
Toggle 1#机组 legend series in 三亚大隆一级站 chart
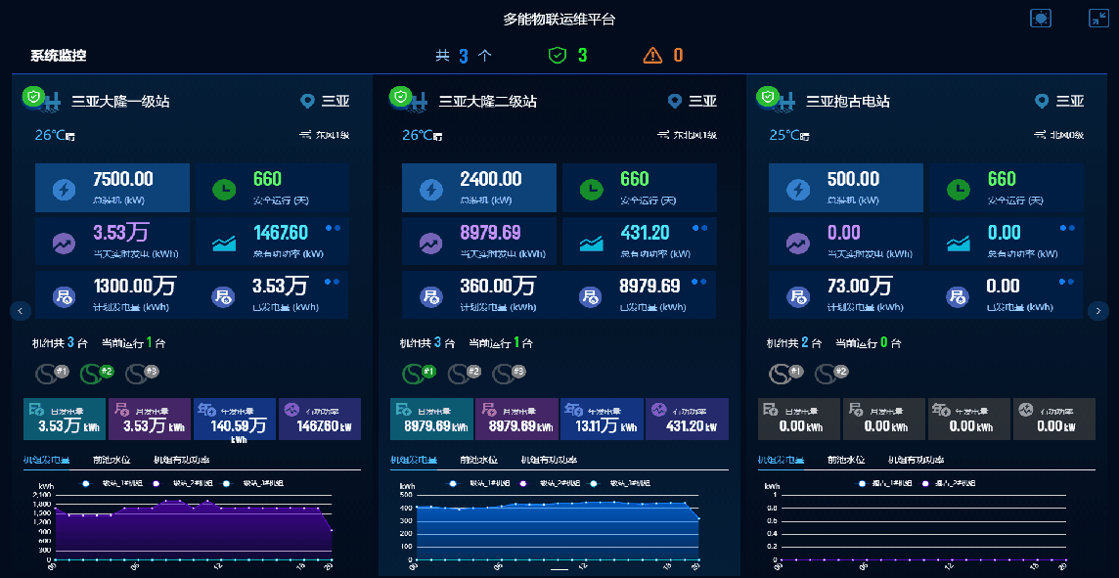(x=110, y=483)
